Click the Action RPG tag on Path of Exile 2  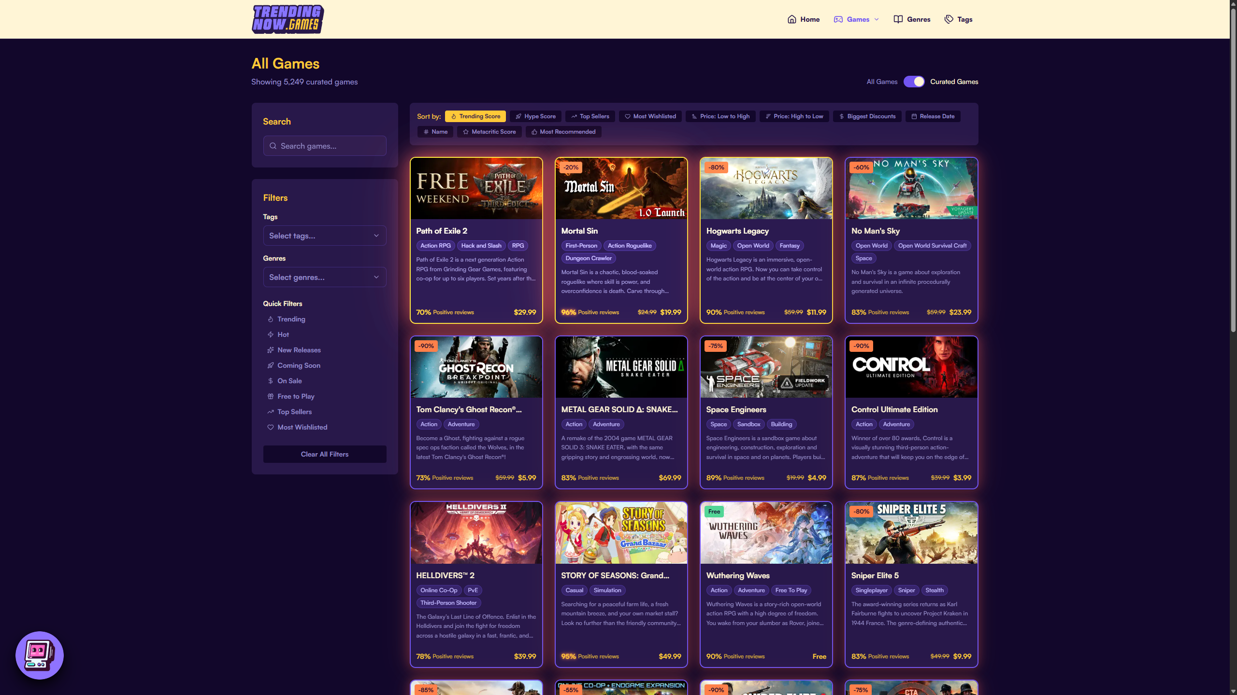tap(435, 246)
